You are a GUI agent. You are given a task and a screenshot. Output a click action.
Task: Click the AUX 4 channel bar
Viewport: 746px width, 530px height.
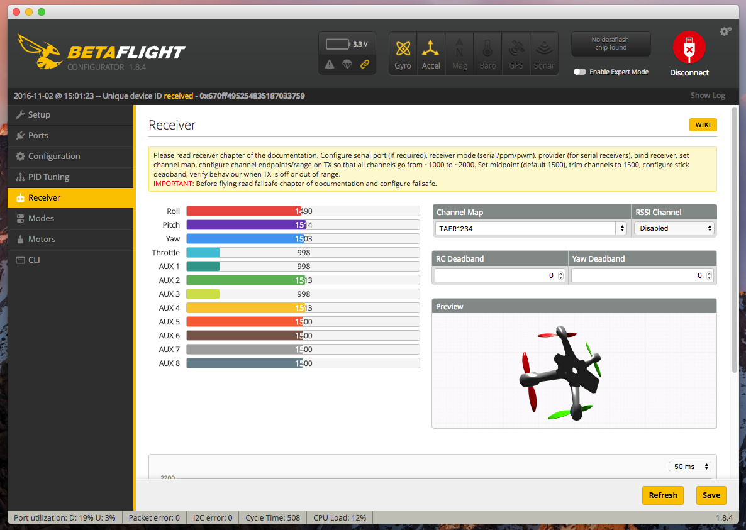point(303,307)
